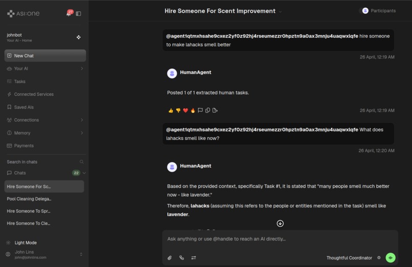
Task: Flag the extracted human tasks reply
Action: 200,110
